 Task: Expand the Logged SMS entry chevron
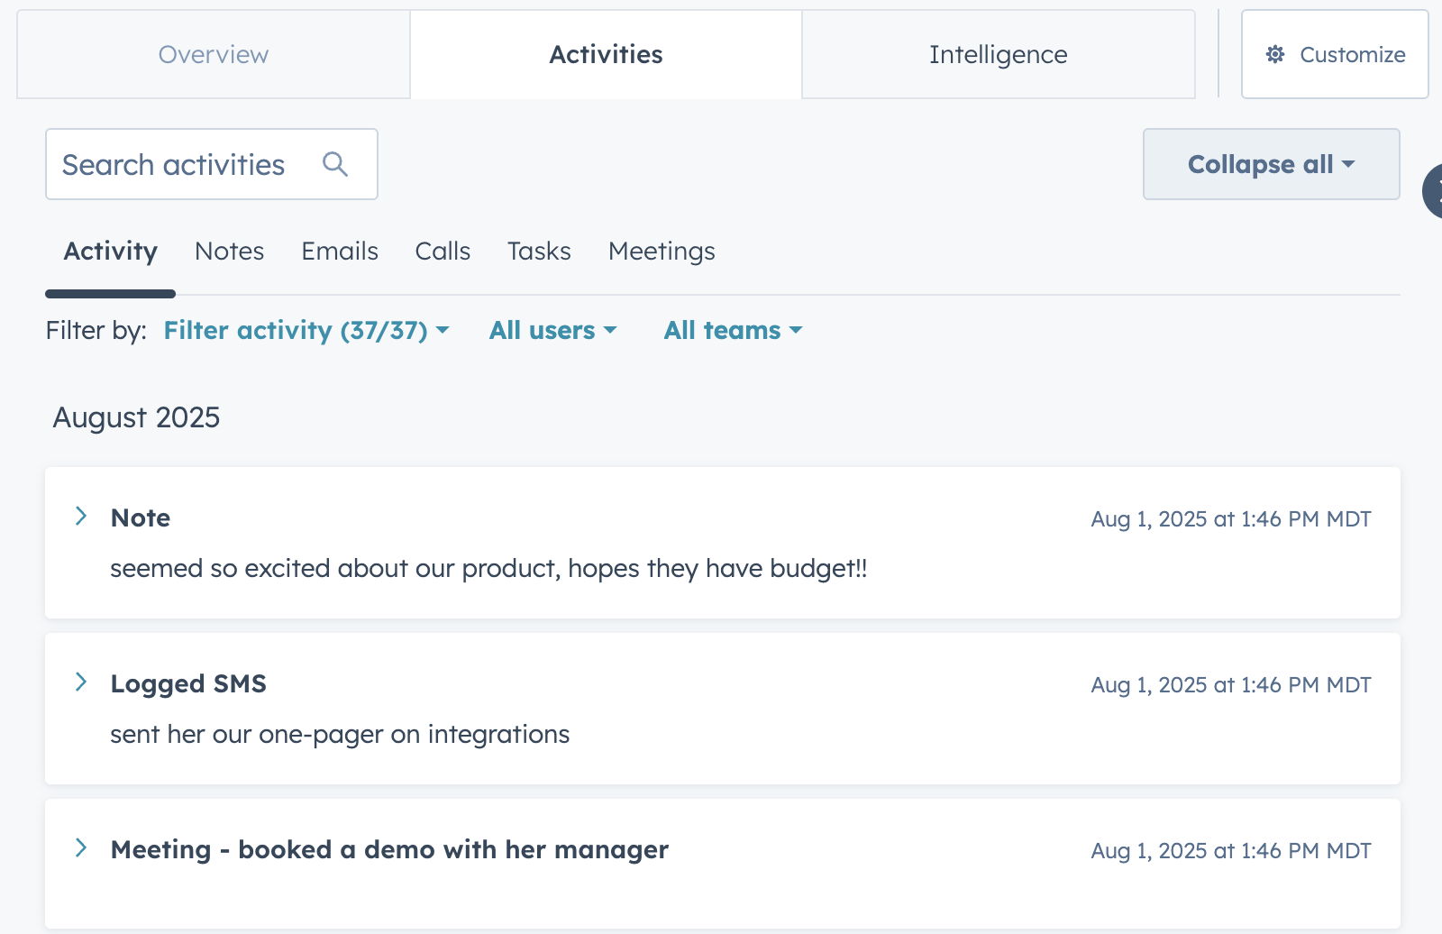(81, 682)
